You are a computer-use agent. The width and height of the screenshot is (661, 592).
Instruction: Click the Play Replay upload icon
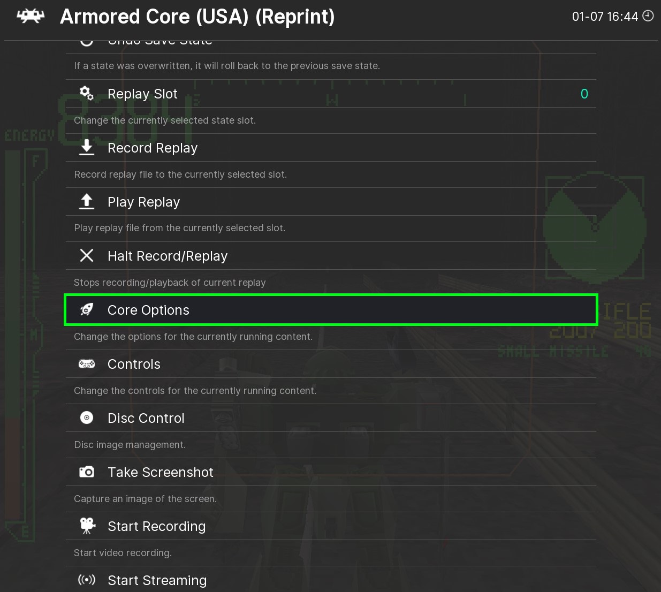click(x=87, y=202)
